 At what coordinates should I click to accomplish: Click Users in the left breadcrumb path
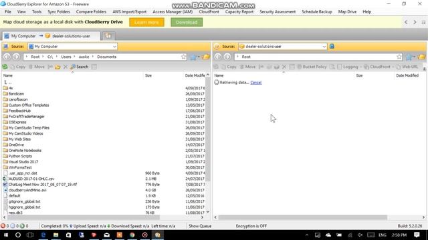pyautogui.click(x=66, y=57)
